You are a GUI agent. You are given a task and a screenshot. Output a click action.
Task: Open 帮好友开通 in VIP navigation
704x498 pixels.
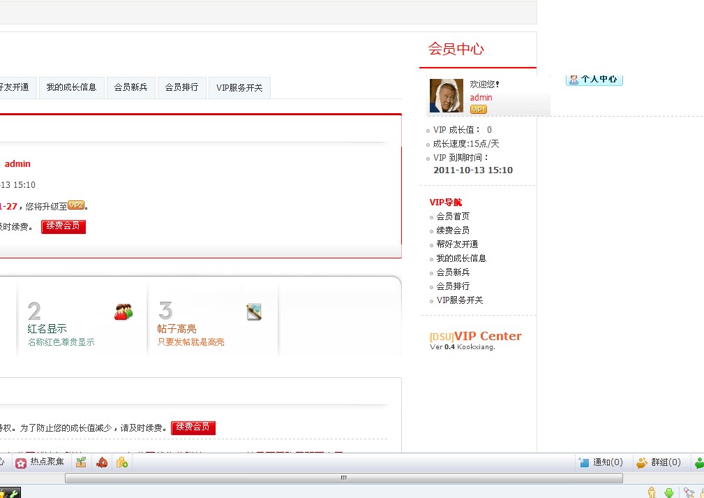457,244
